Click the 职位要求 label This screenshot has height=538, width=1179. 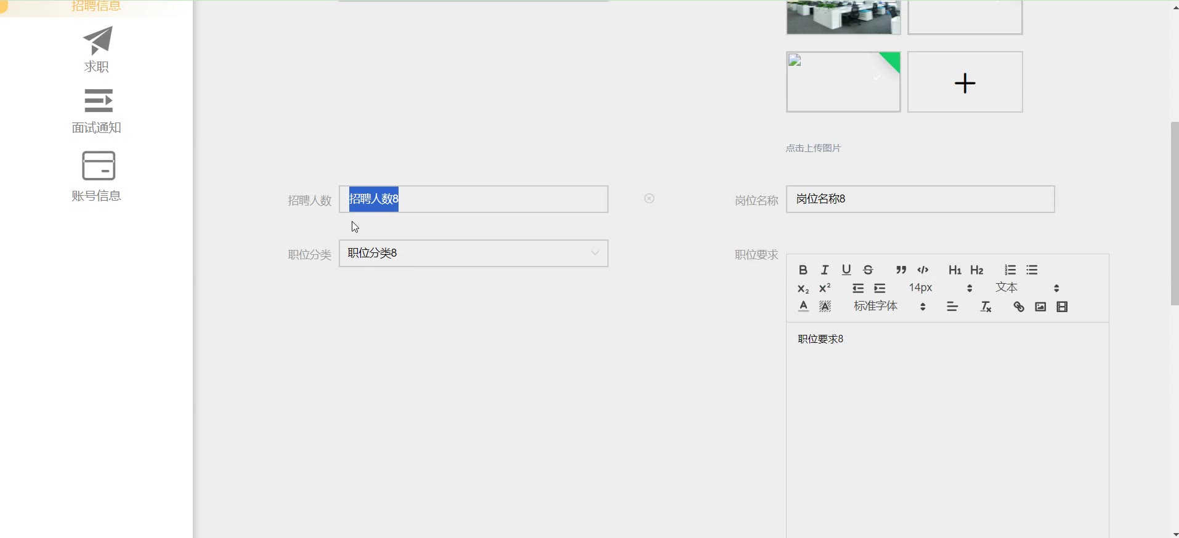(x=756, y=254)
